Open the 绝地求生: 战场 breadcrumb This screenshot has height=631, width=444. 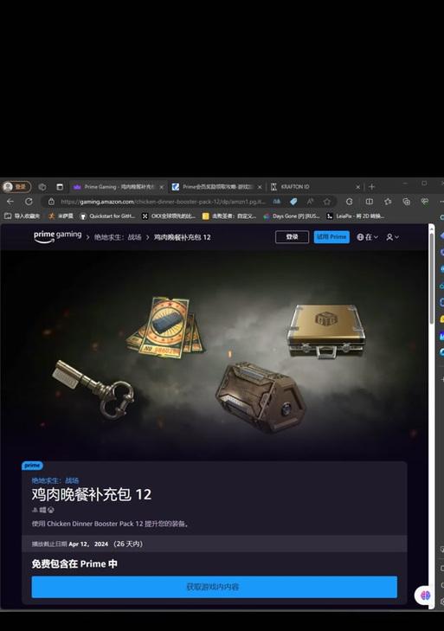118,237
